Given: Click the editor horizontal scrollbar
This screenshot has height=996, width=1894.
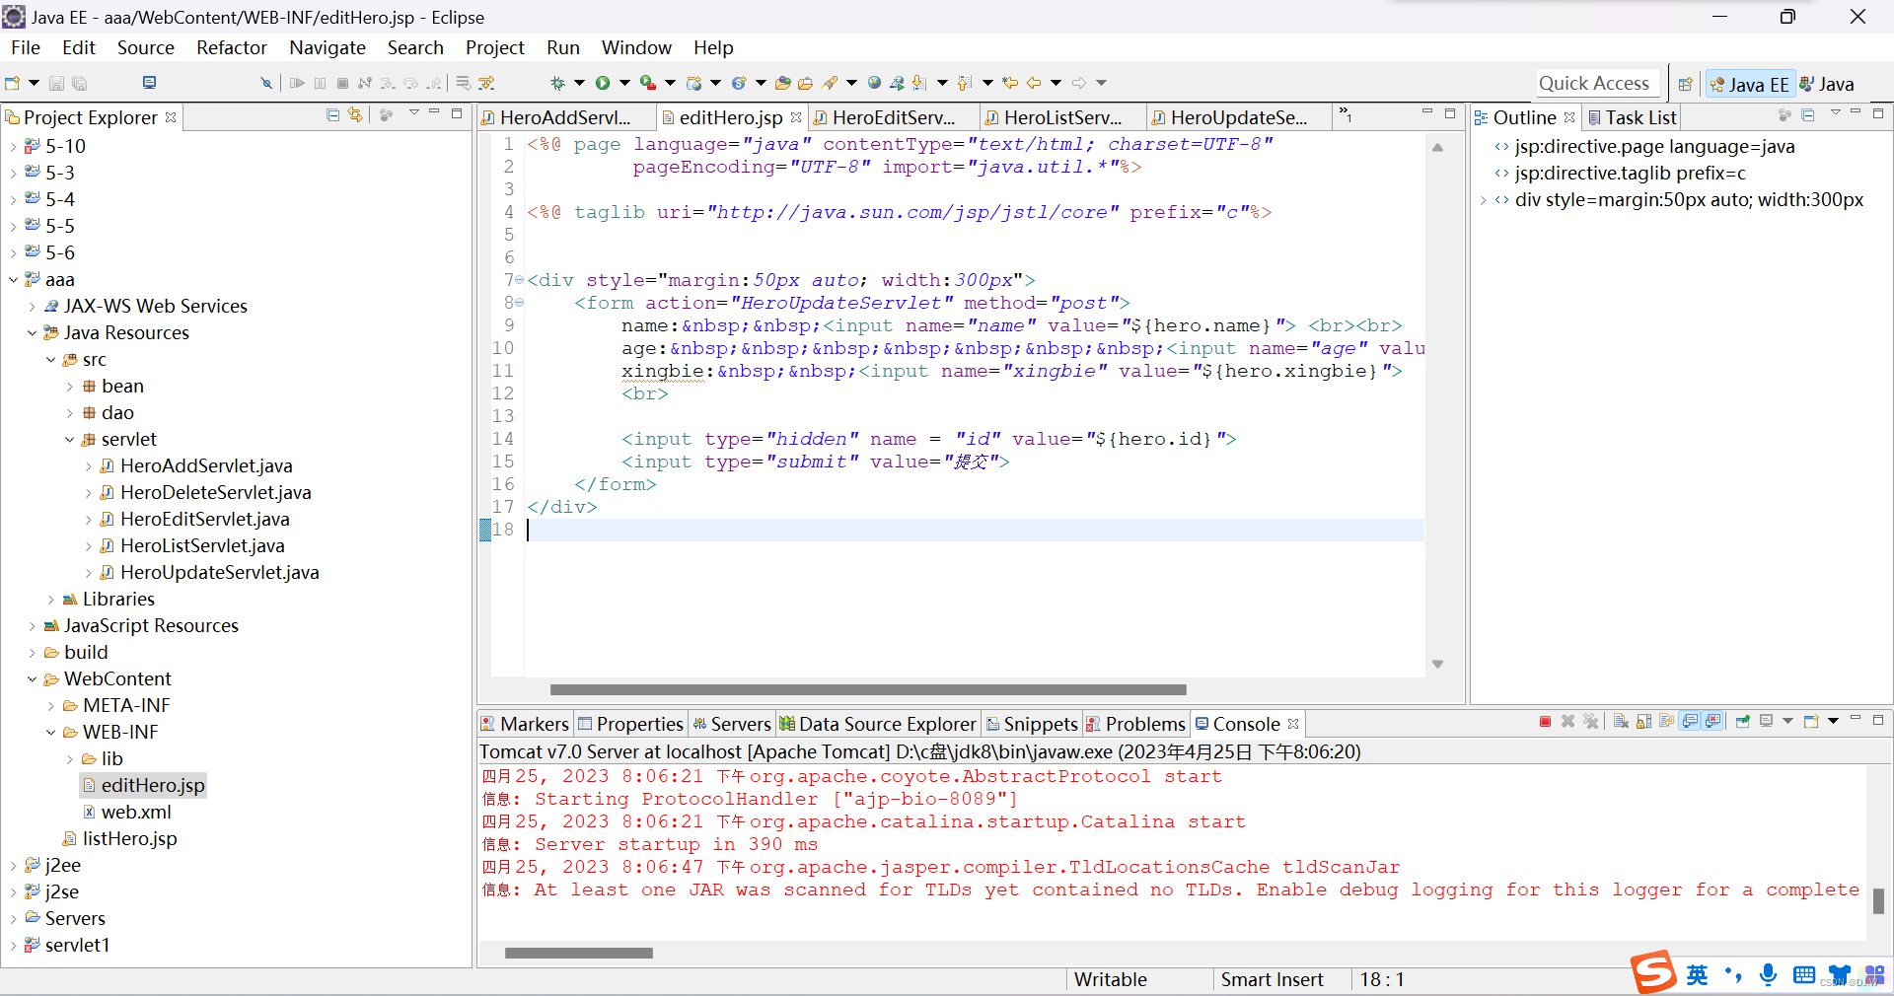Looking at the screenshot, I should [868, 689].
